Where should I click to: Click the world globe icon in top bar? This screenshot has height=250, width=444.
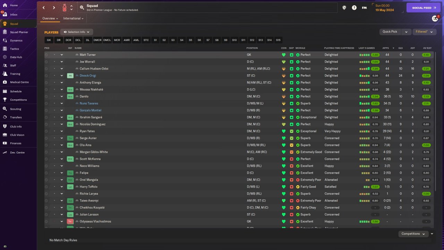tap(344, 8)
